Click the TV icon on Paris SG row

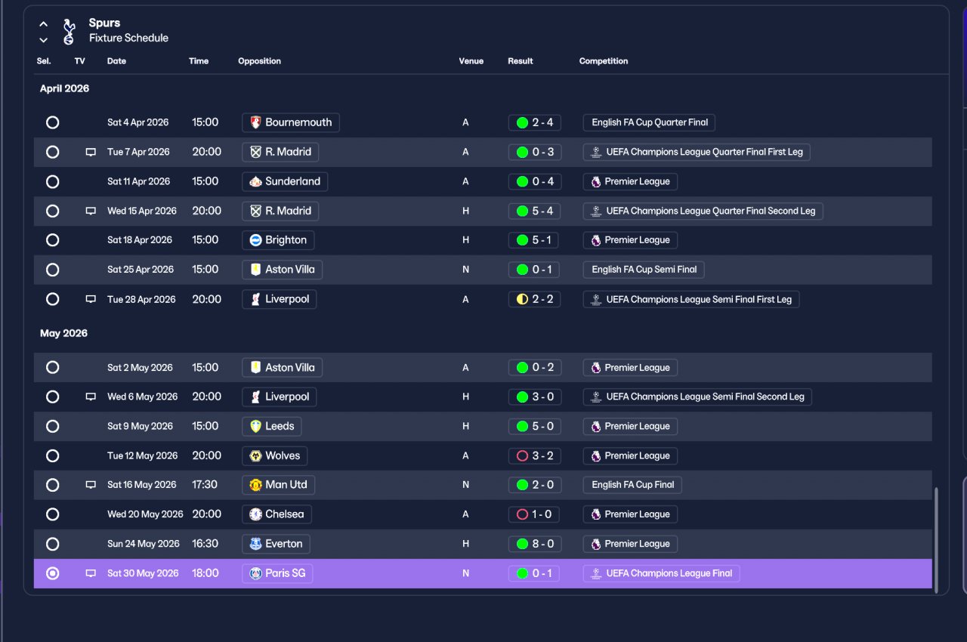point(91,573)
